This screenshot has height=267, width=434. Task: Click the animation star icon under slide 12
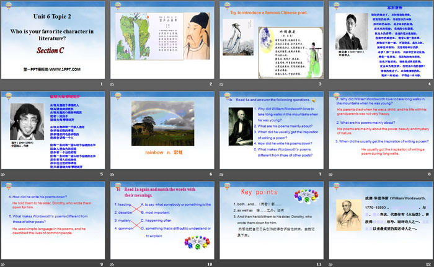coord(330,265)
